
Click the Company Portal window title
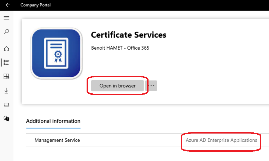[36, 5]
